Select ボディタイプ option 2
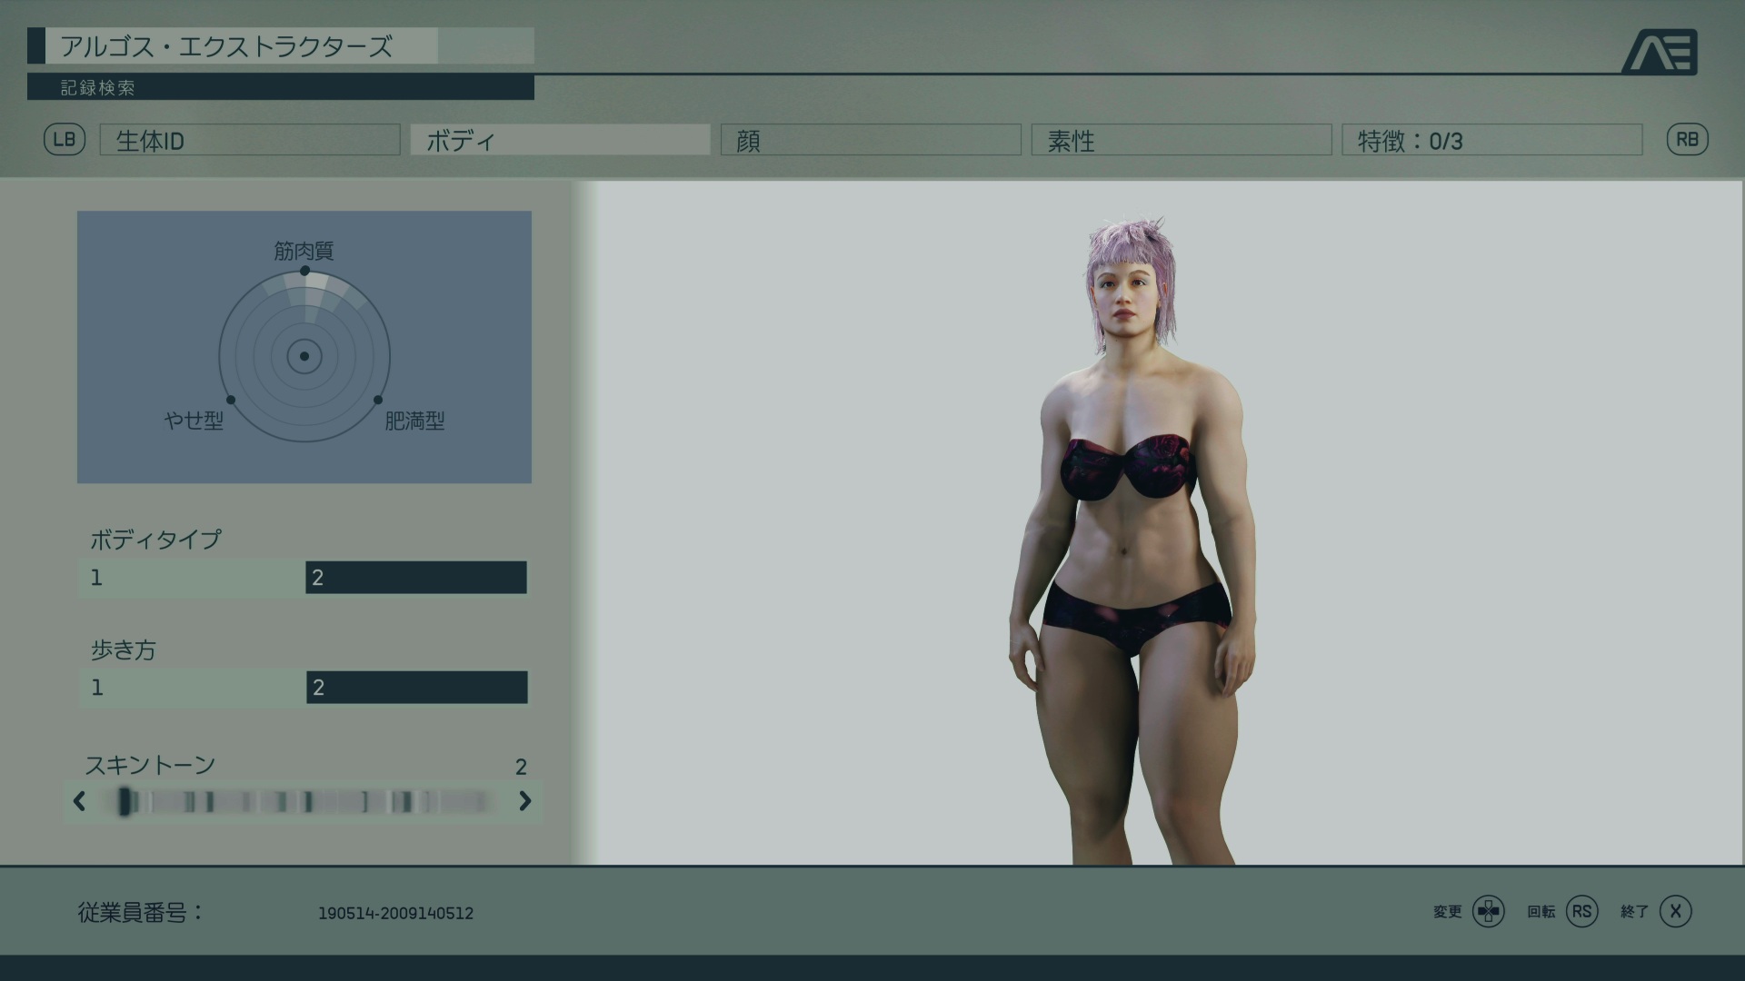This screenshot has height=981, width=1745. point(416,578)
